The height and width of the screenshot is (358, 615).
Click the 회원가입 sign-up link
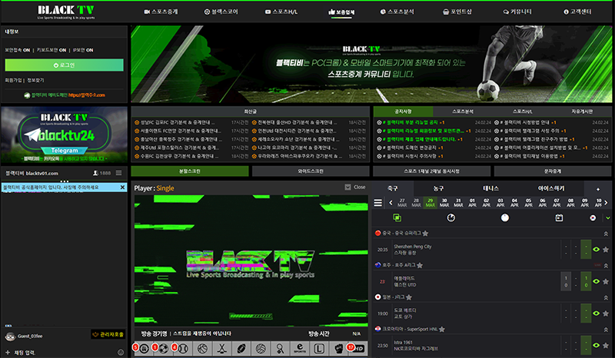[13, 81]
